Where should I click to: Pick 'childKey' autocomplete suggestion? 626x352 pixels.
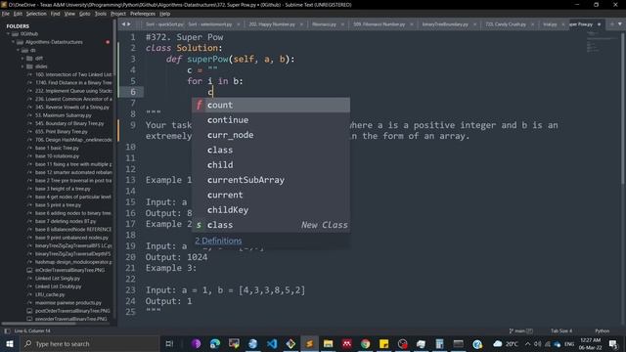pyautogui.click(x=271, y=210)
